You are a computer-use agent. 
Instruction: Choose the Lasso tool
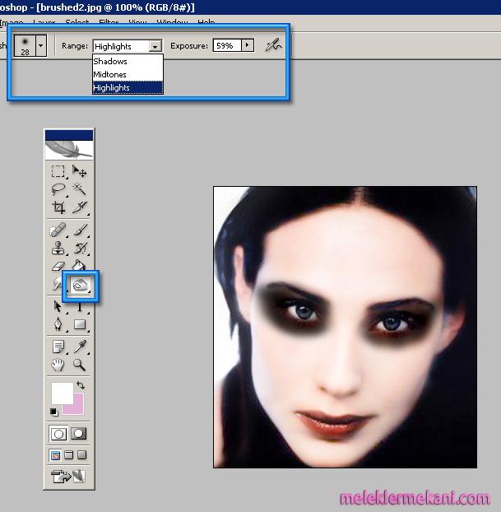tap(58, 189)
